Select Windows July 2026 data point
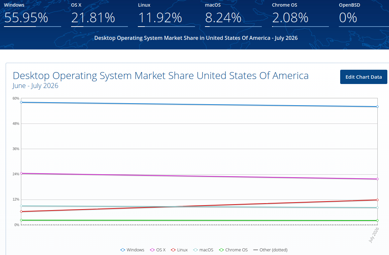The width and height of the screenshot is (389, 255). coord(377,107)
